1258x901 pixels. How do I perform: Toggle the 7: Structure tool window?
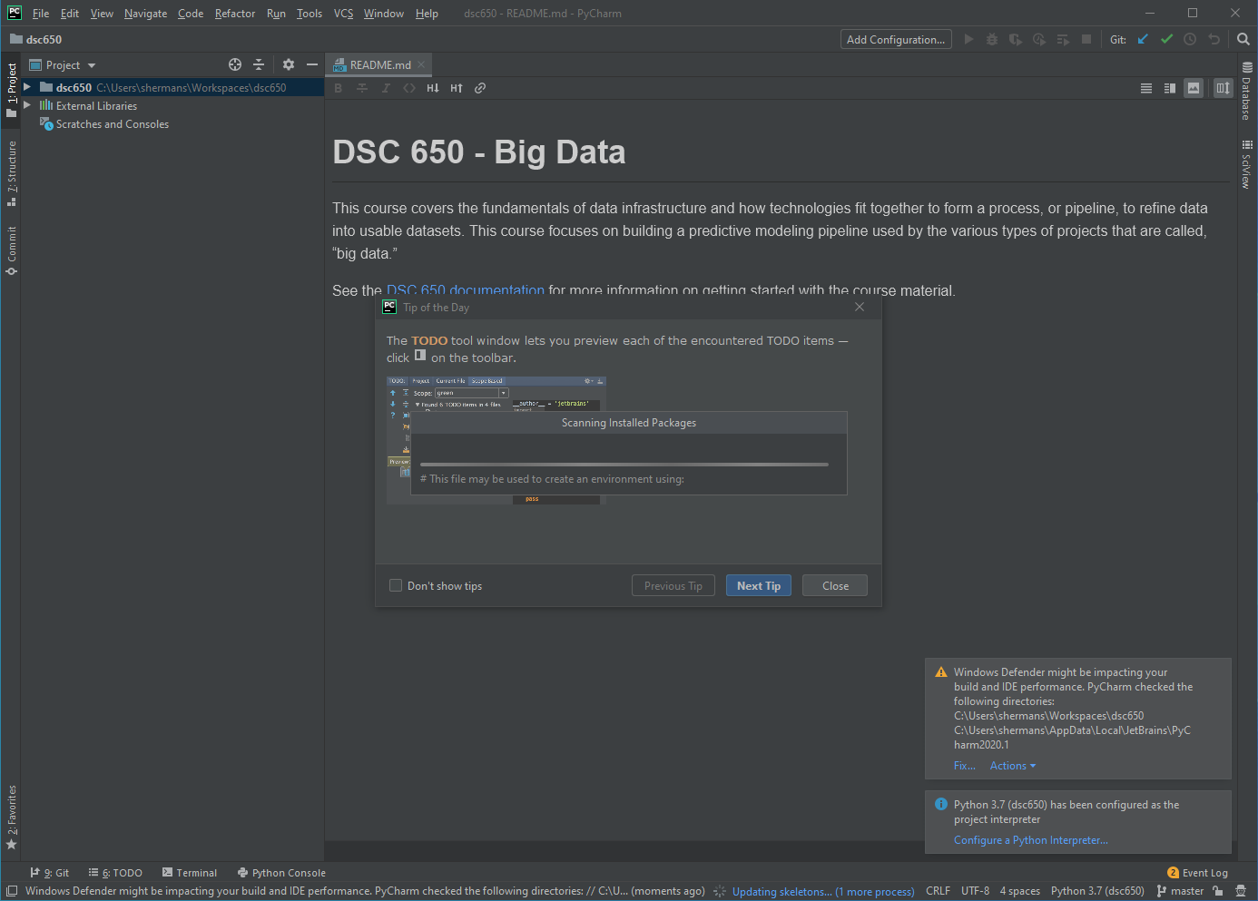tap(12, 172)
